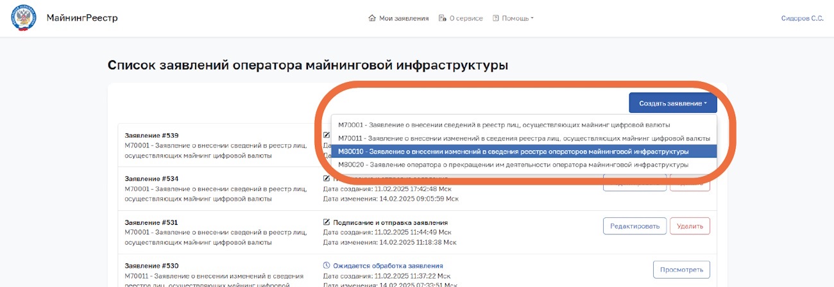Image resolution: width=834 pixels, height=287 pixels.
Task: Click Удалить for Заявление #531
Action: tap(690, 226)
